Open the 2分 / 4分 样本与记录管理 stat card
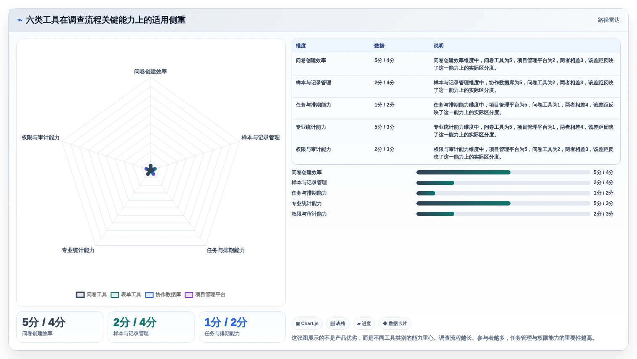 151,327
